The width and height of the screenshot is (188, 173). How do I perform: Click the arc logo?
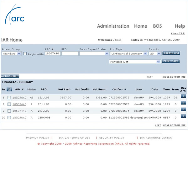[x=14, y=15]
